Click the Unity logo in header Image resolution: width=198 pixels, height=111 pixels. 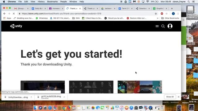click(16, 26)
